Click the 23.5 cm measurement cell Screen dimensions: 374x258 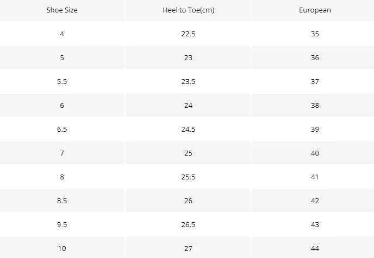[188, 81]
